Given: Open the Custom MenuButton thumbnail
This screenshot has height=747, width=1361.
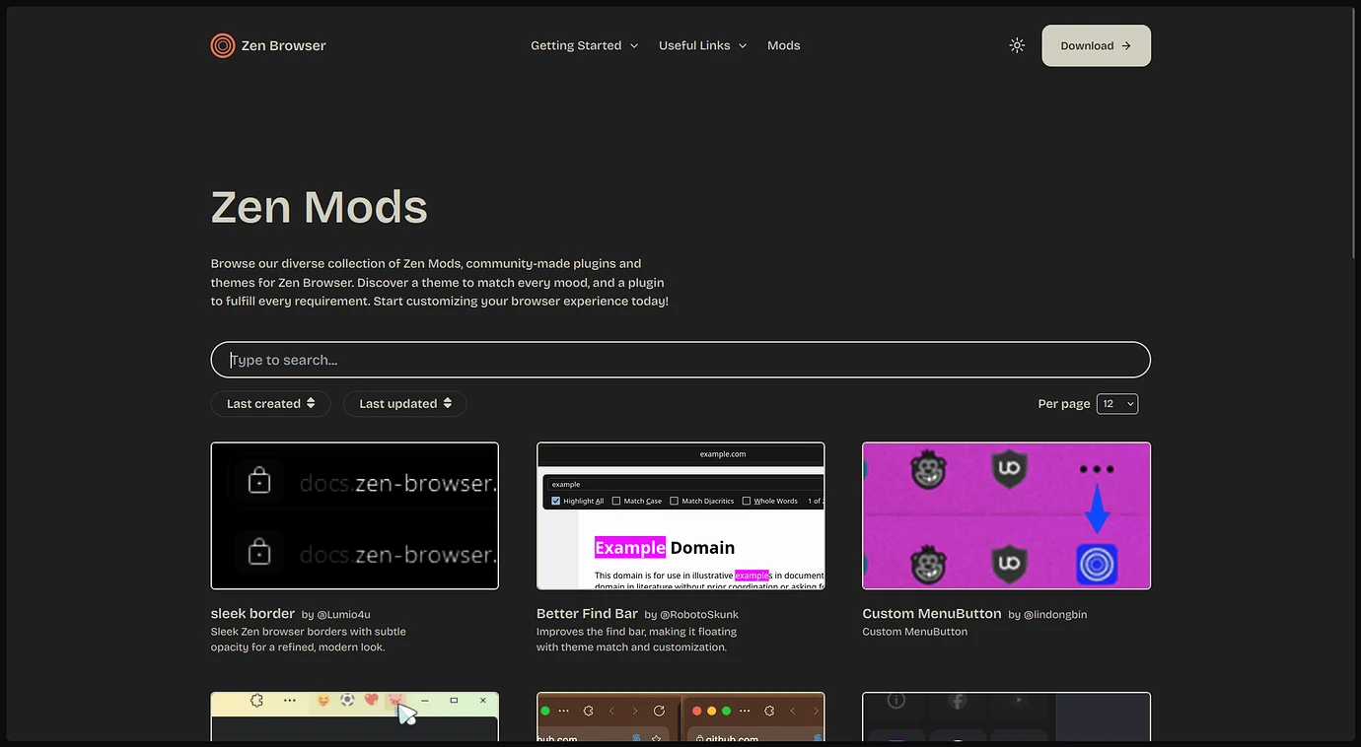Looking at the screenshot, I should click(1006, 515).
